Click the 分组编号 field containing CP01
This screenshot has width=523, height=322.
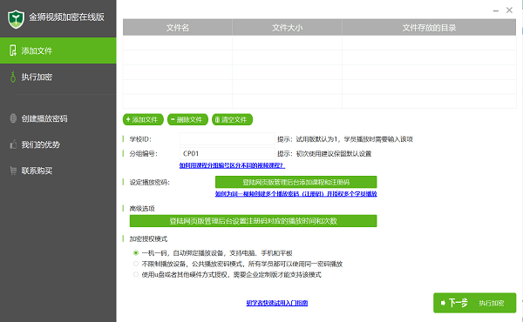pyautogui.click(x=228, y=153)
